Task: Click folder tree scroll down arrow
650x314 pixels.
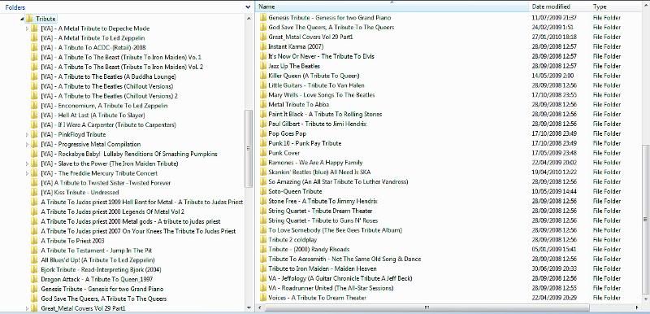Action: coord(249,307)
